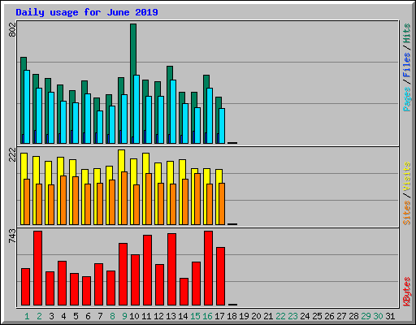The width and height of the screenshot is (416, 325).
Task: Click day 17 on the x-axis
Action: (x=219, y=316)
